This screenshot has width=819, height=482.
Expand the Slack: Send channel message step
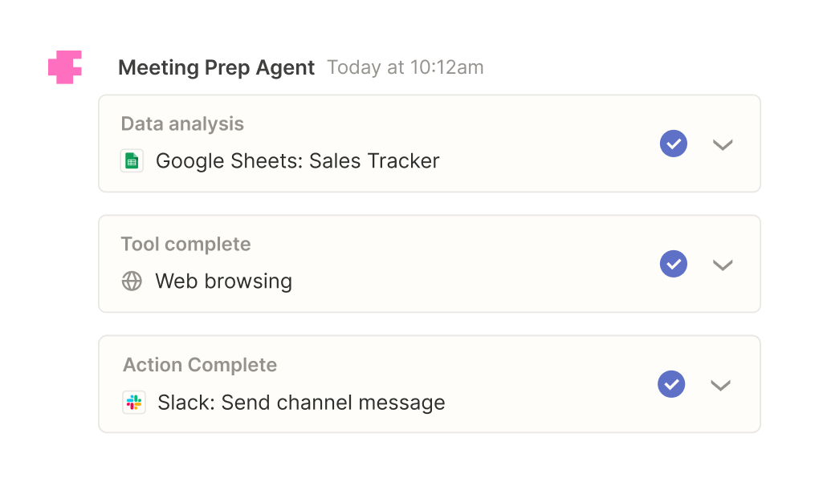point(720,385)
